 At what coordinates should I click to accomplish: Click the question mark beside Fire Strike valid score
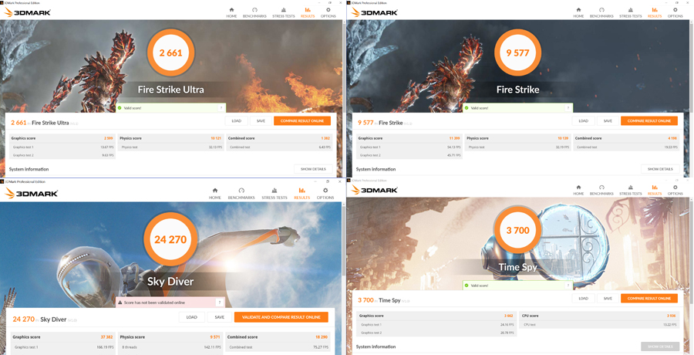click(568, 108)
